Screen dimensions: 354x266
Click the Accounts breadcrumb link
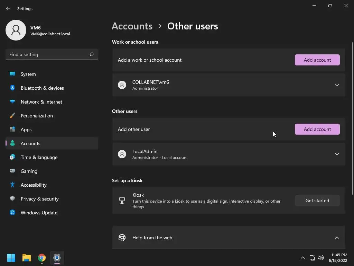[132, 26]
